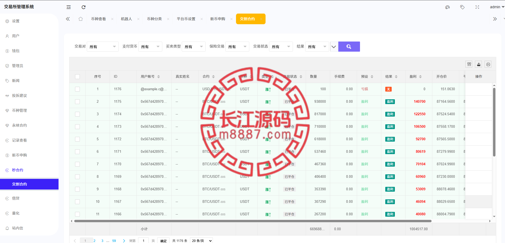Click the table print icon
The height and width of the screenshot is (243, 505).
tap(488, 64)
